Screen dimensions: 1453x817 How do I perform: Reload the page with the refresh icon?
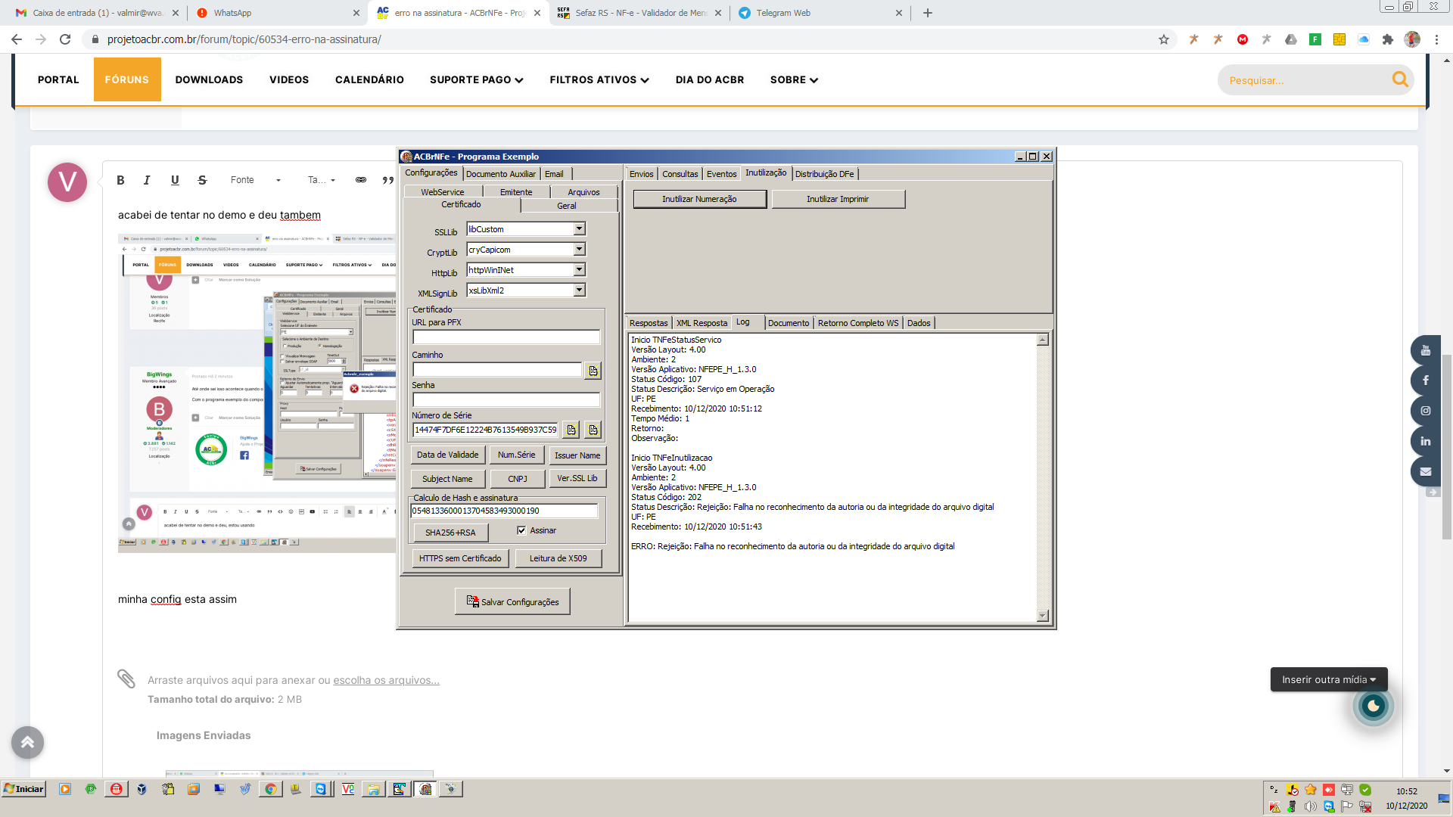(65, 39)
